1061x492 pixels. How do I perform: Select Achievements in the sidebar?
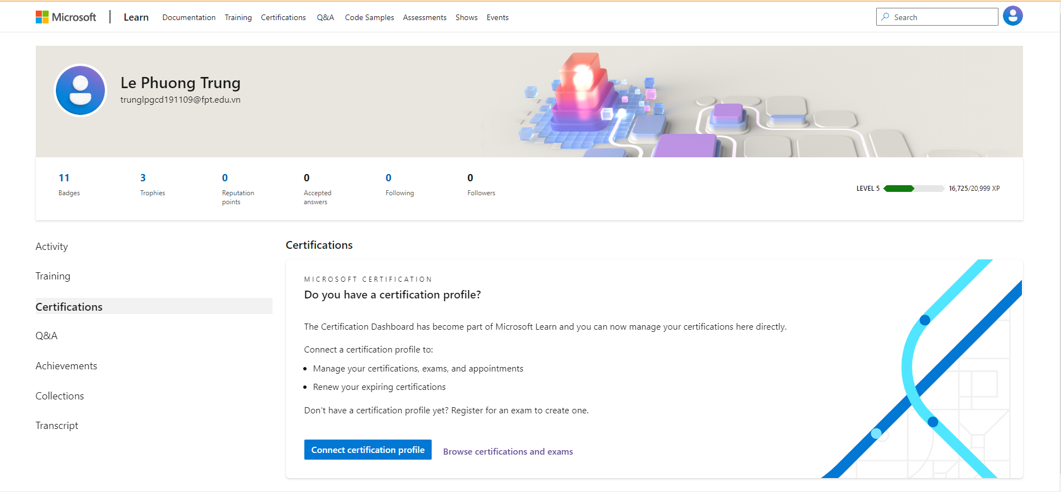[x=66, y=366]
